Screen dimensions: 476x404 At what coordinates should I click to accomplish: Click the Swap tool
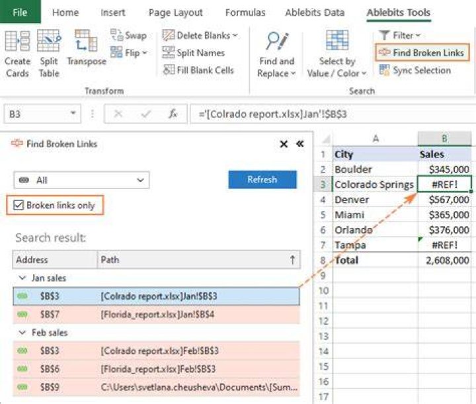point(128,35)
